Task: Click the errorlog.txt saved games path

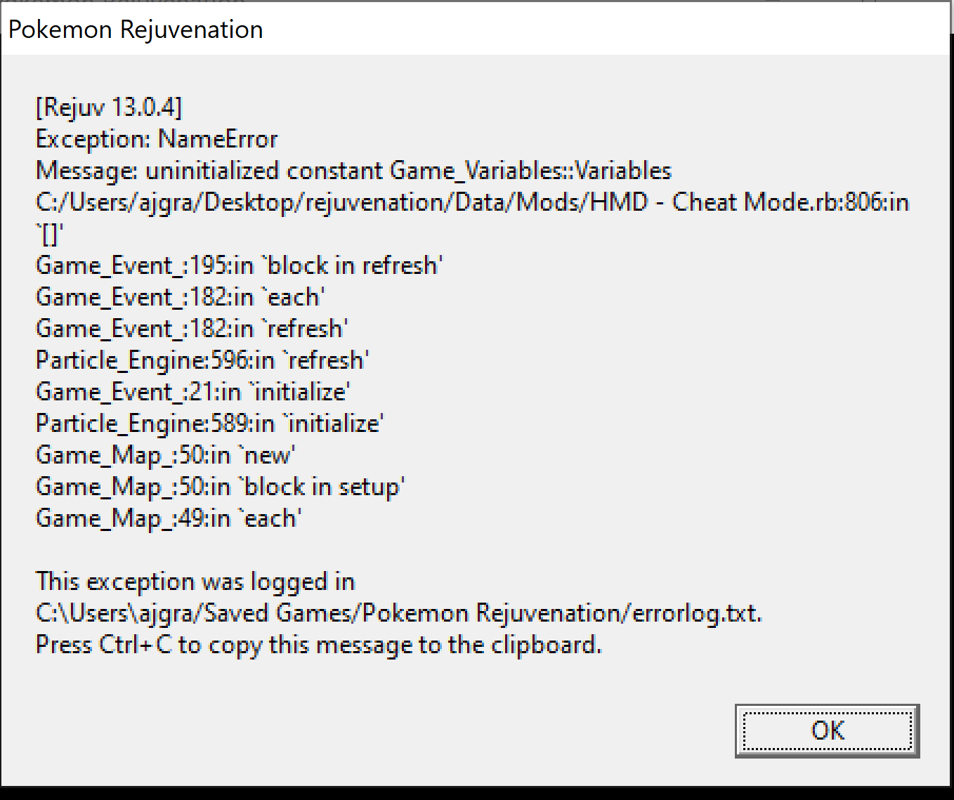Action: (399, 613)
